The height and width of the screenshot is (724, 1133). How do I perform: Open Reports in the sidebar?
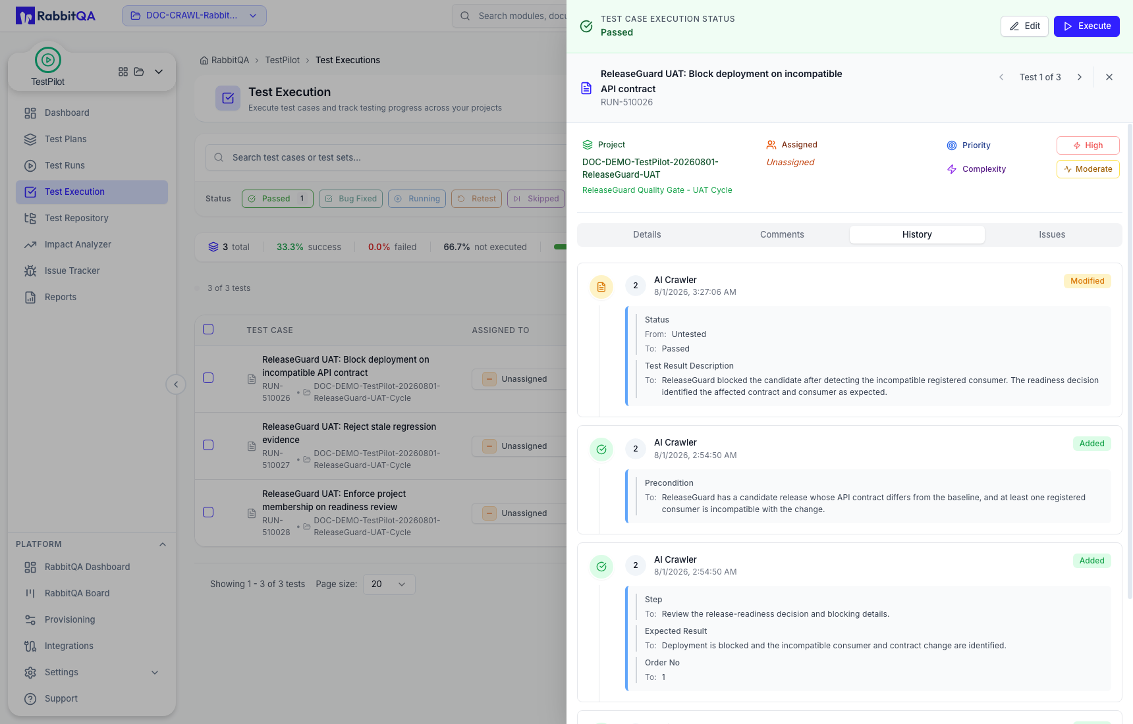tap(92, 297)
